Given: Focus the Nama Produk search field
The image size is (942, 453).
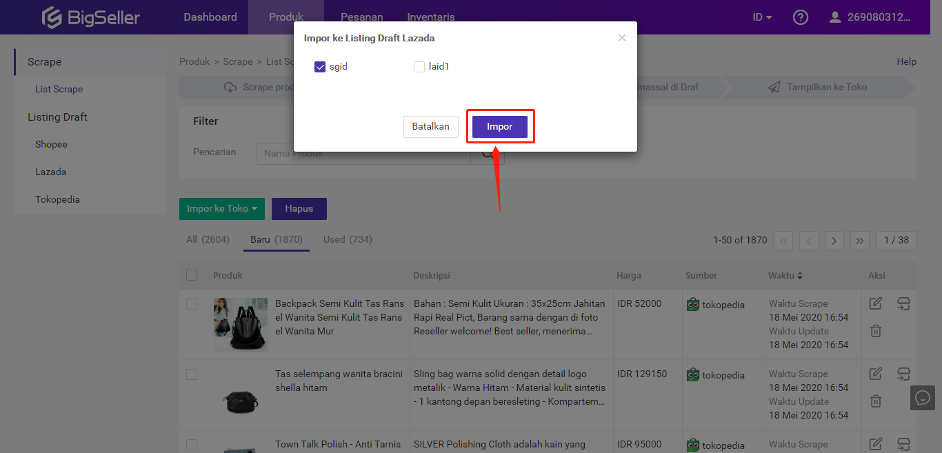Looking at the screenshot, I should coord(363,154).
